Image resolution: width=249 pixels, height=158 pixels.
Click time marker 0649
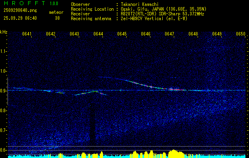tap(217, 34)
